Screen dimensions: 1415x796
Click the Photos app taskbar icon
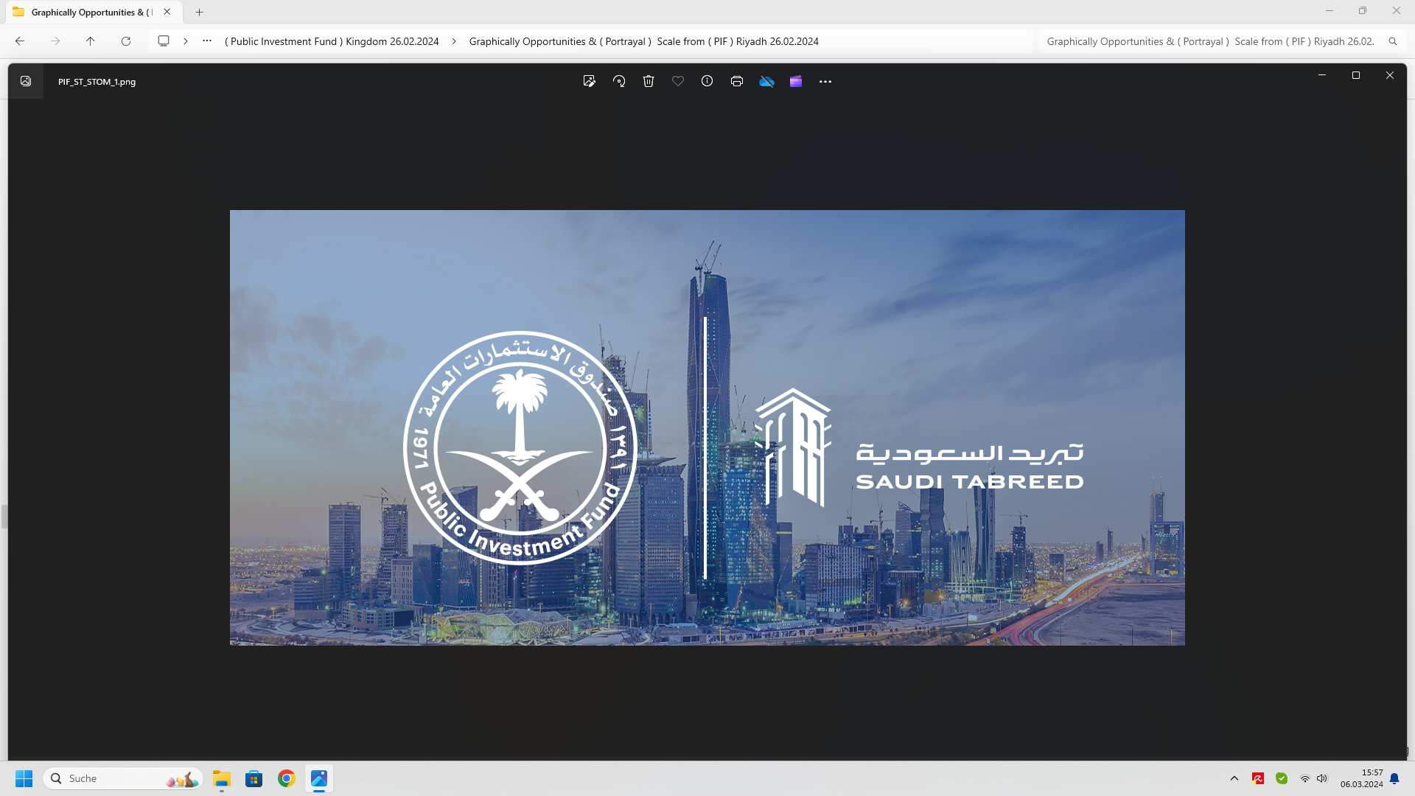(x=319, y=778)
